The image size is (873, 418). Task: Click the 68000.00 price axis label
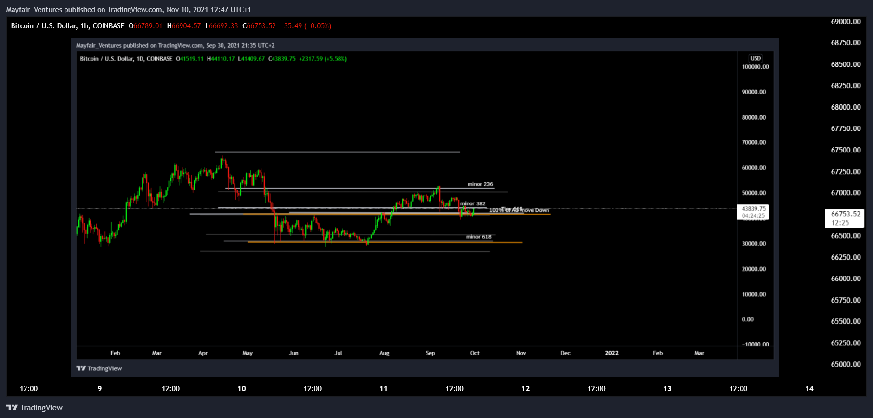pyautogui.click(x=846, y=107)
